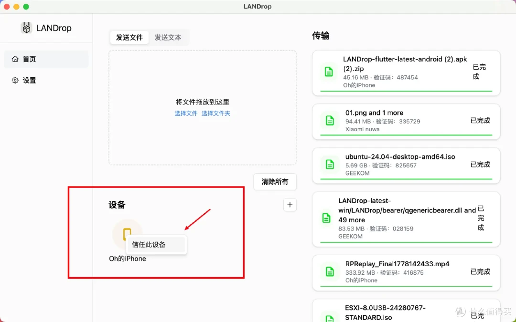Open the 首页 home page in sidebar
Screen dimensions: 516x322
coord(46,59)
